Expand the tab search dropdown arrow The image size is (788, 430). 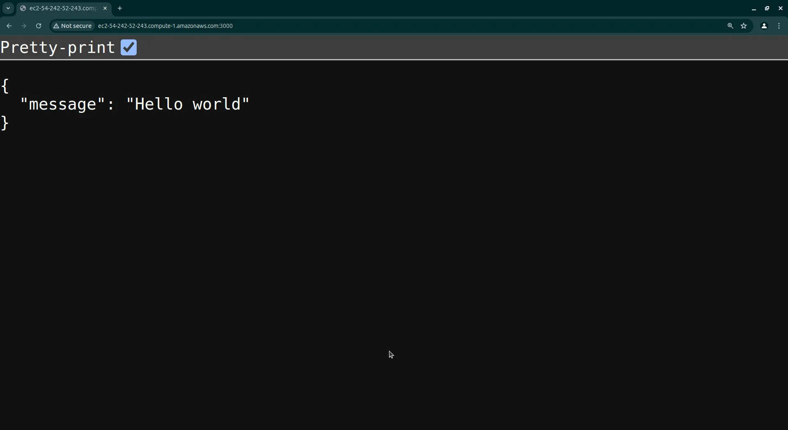[x=8, y=8]
